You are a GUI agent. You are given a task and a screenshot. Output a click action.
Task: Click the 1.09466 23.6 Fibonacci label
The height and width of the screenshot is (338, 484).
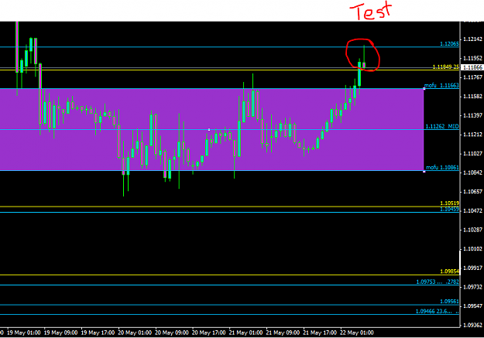pos(437,312)
